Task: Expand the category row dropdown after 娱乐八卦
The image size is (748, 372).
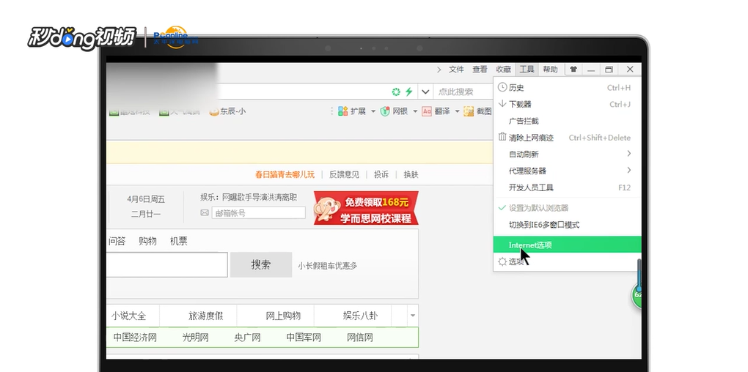Action: (x=413, y=316)
